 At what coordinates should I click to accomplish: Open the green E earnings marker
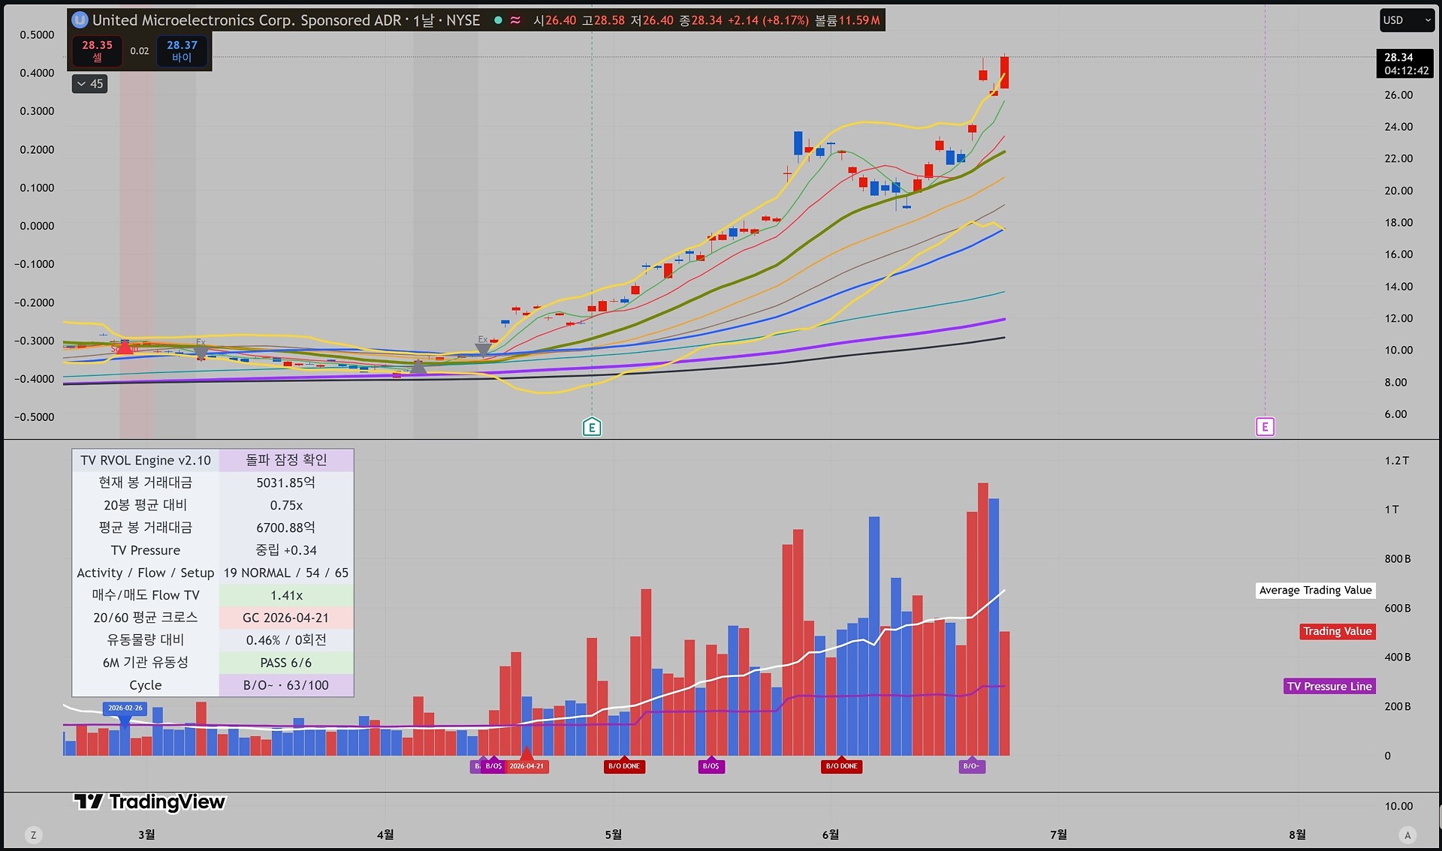pos(592,428)
